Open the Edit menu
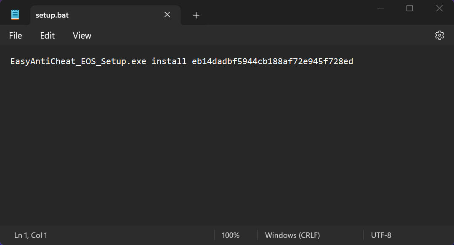Image resolution: width=454 pixels, height=245 pixels. [x=48, y=36]
